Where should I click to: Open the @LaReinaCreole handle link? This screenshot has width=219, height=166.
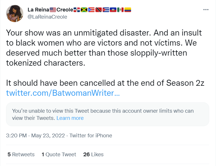coord(47,17)
